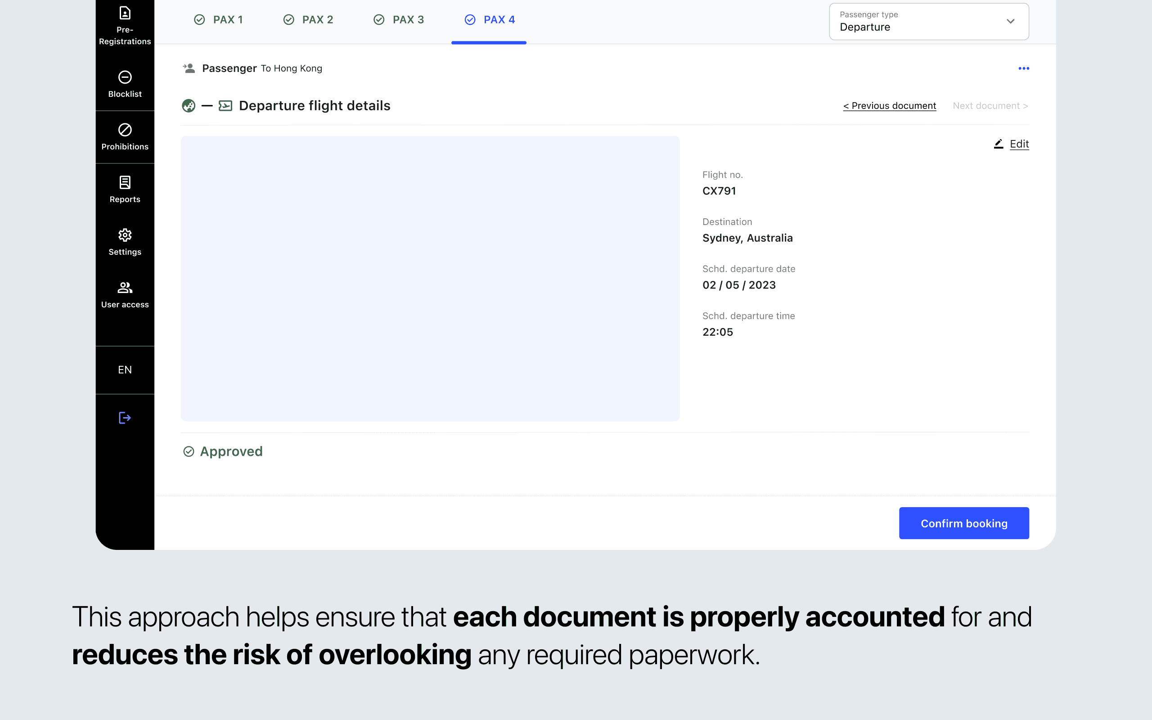The height and width of the screenshot is (720, 1152).
Task: Change the EN language selector
Action: [125, 370]
